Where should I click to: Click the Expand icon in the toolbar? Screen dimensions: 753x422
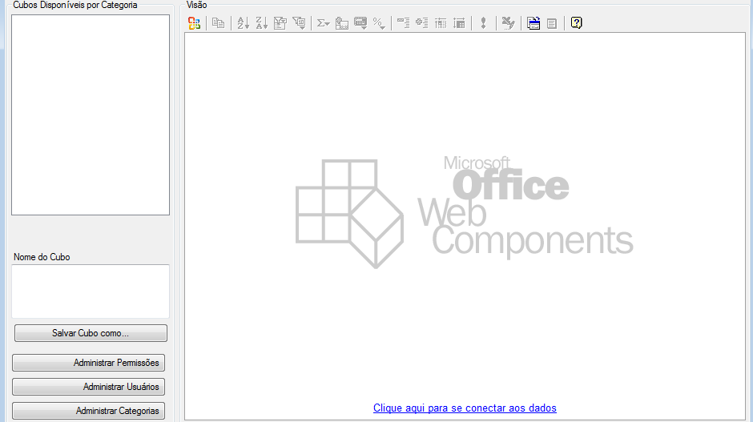point(422,23)
